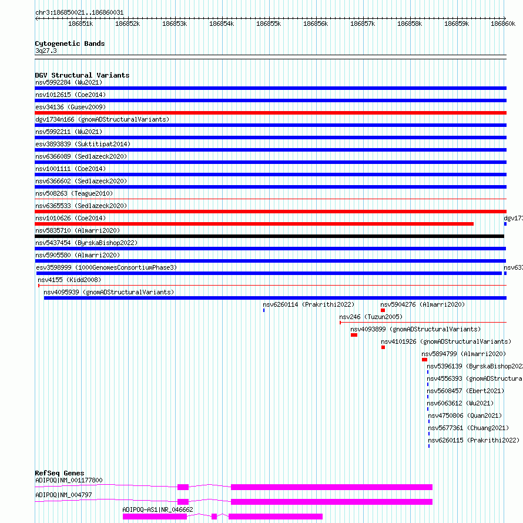The image size is (523, 523).
Task: Click the small red block under nsv4093899
Action: pyautogui.click(x=354, y=335)
